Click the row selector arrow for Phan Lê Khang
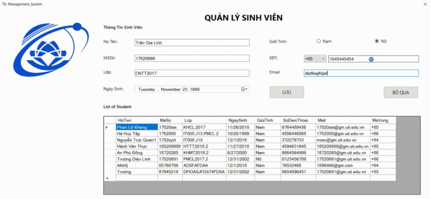This screenshot has height=199, width=431. point(107,127)
